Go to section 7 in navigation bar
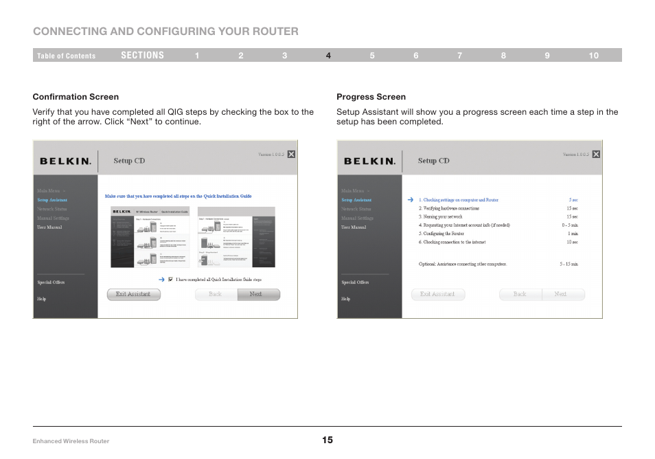This screenshot has width=655, height=459. 459,56
